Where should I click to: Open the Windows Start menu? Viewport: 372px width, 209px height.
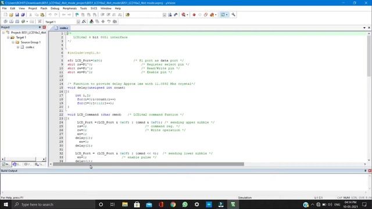coord(6,204)
